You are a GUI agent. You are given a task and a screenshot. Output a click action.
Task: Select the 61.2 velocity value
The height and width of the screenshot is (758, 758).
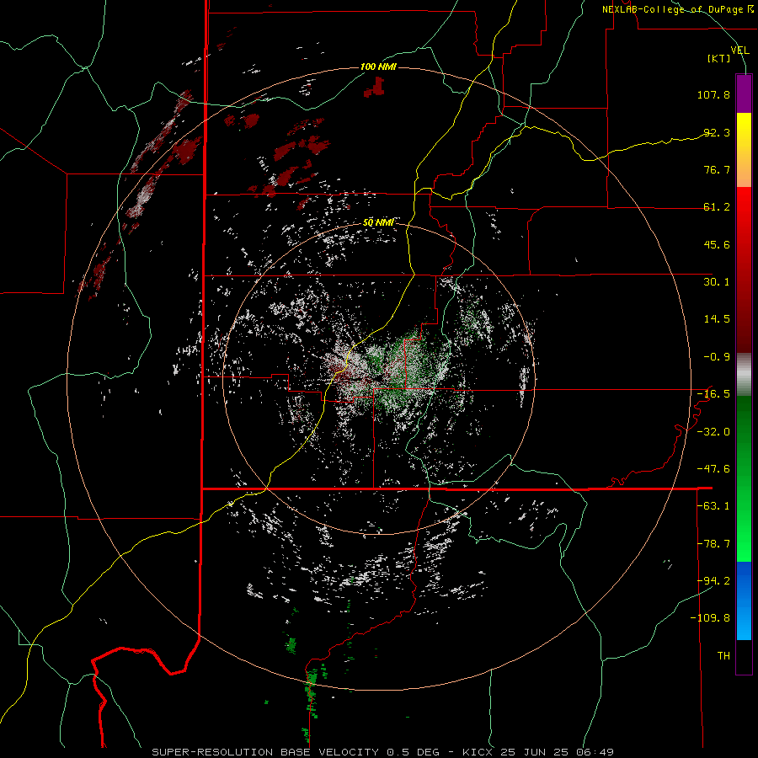click(x=717, y=207)
